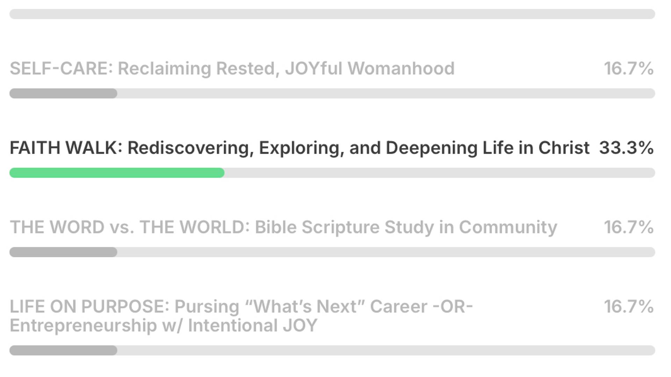Click the "Deepening Life in Christ" text
This screenshot has height=377, width=671.
tap(488, 148)
